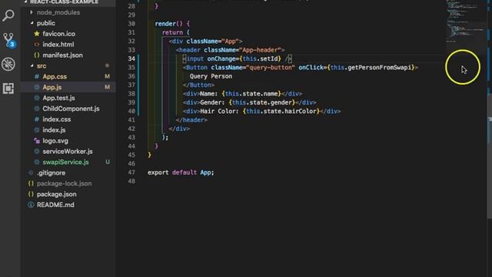This screenshot has height=277, width=492.
Task: Collapse the src folder
Action: point(32,65)
